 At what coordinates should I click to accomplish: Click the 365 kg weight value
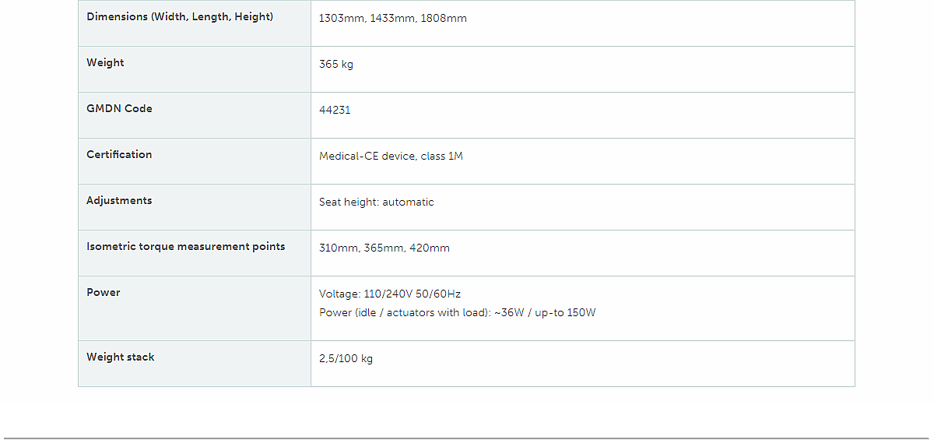pos(335,65)
